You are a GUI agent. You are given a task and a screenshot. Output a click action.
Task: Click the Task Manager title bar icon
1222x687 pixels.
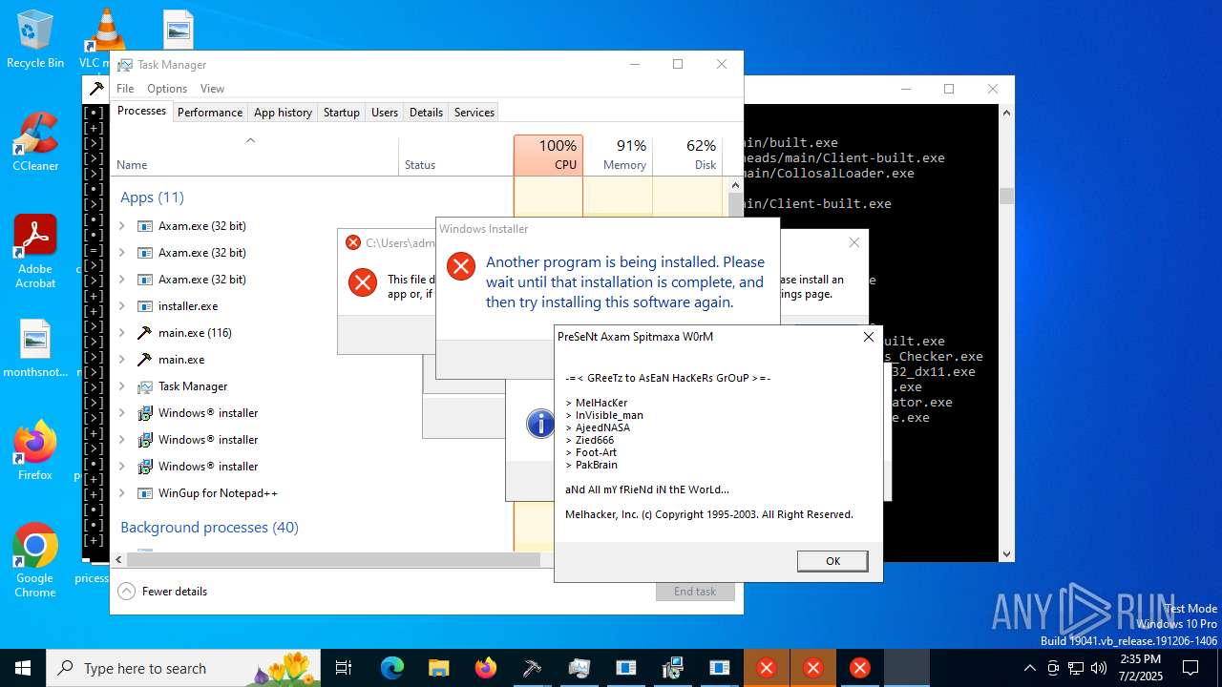point(125,65)
